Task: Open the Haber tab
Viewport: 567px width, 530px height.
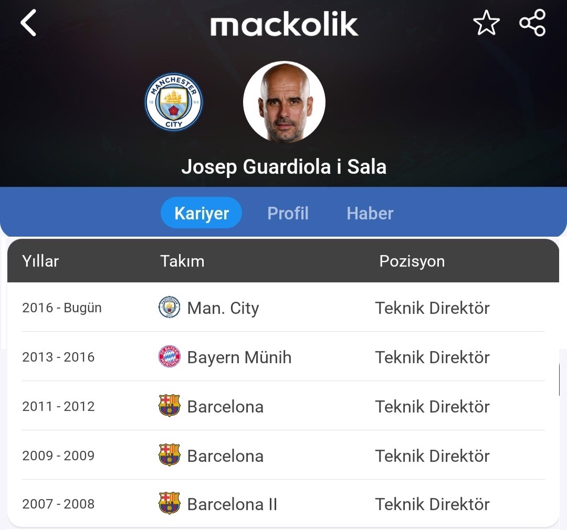Action: pos(370,213)
